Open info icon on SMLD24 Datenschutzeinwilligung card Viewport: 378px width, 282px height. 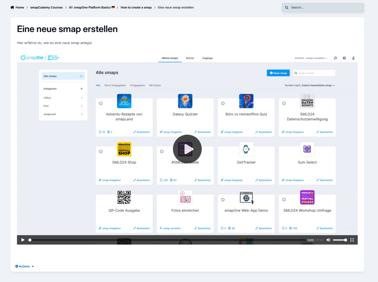tap(284, 103)
